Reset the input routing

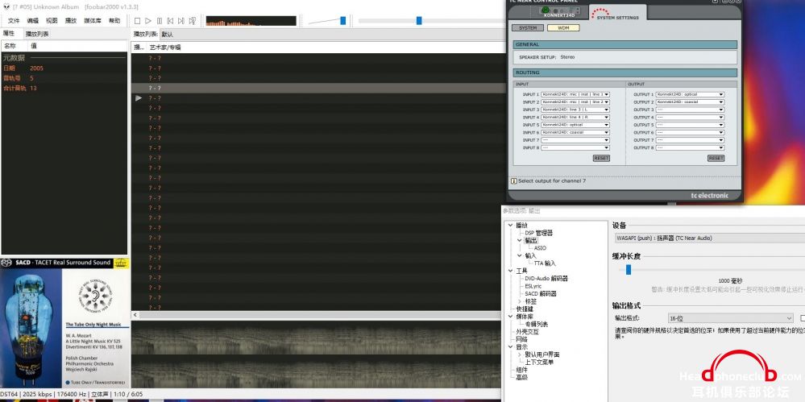tap(601, 158)
